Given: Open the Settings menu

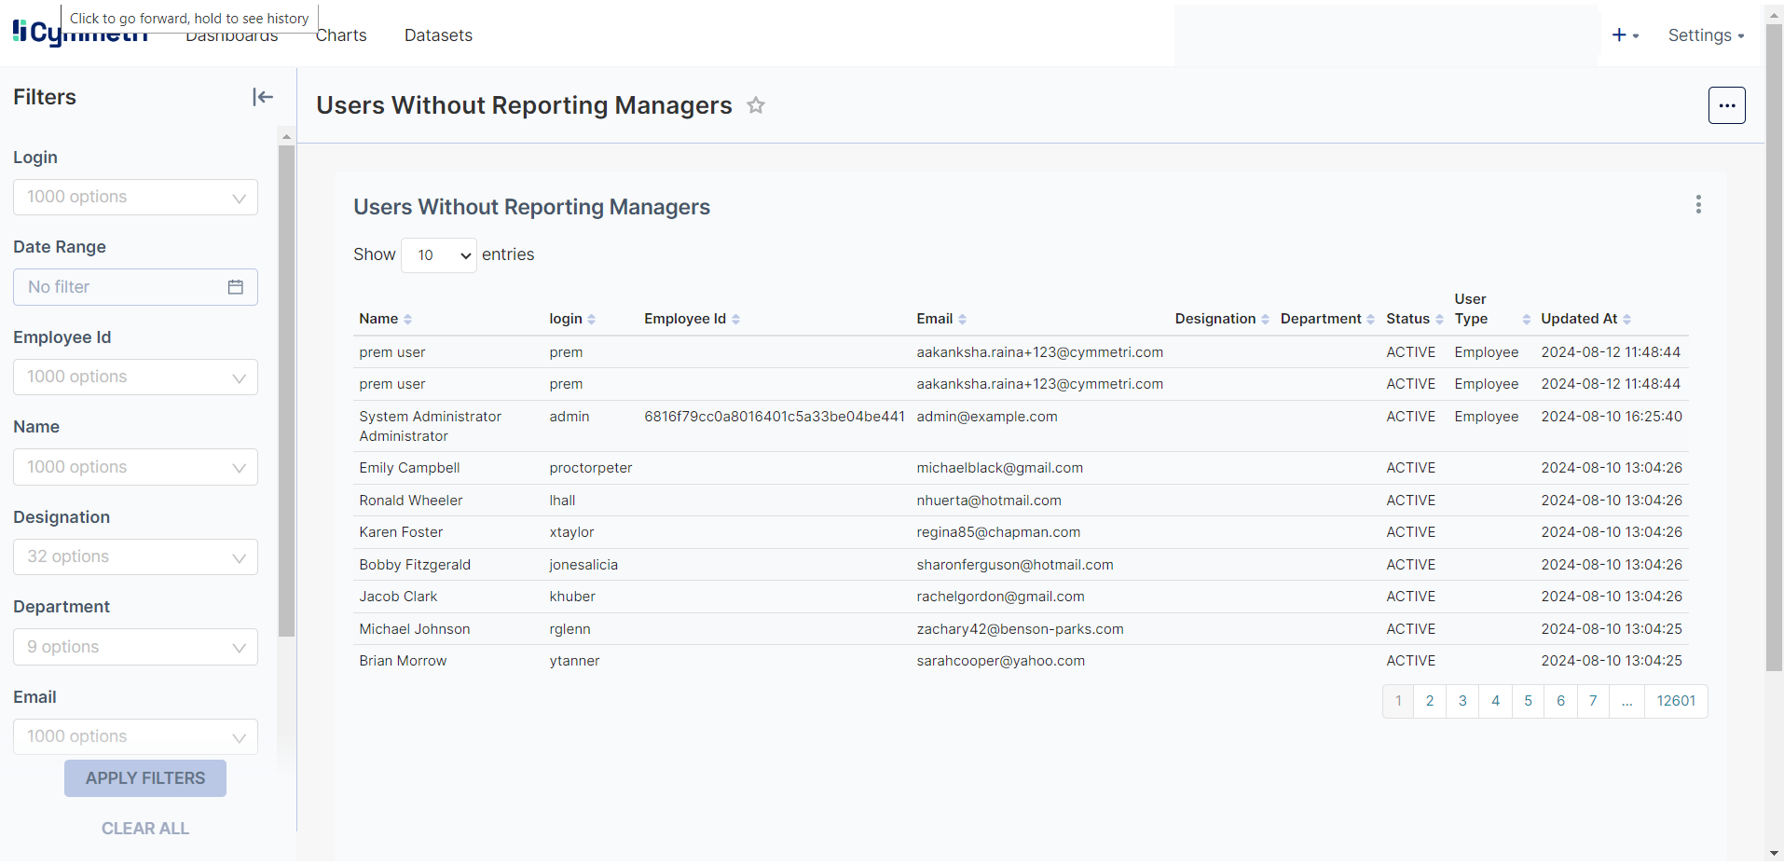Looking at the screenshot, I should click(x=1706, y=35).
